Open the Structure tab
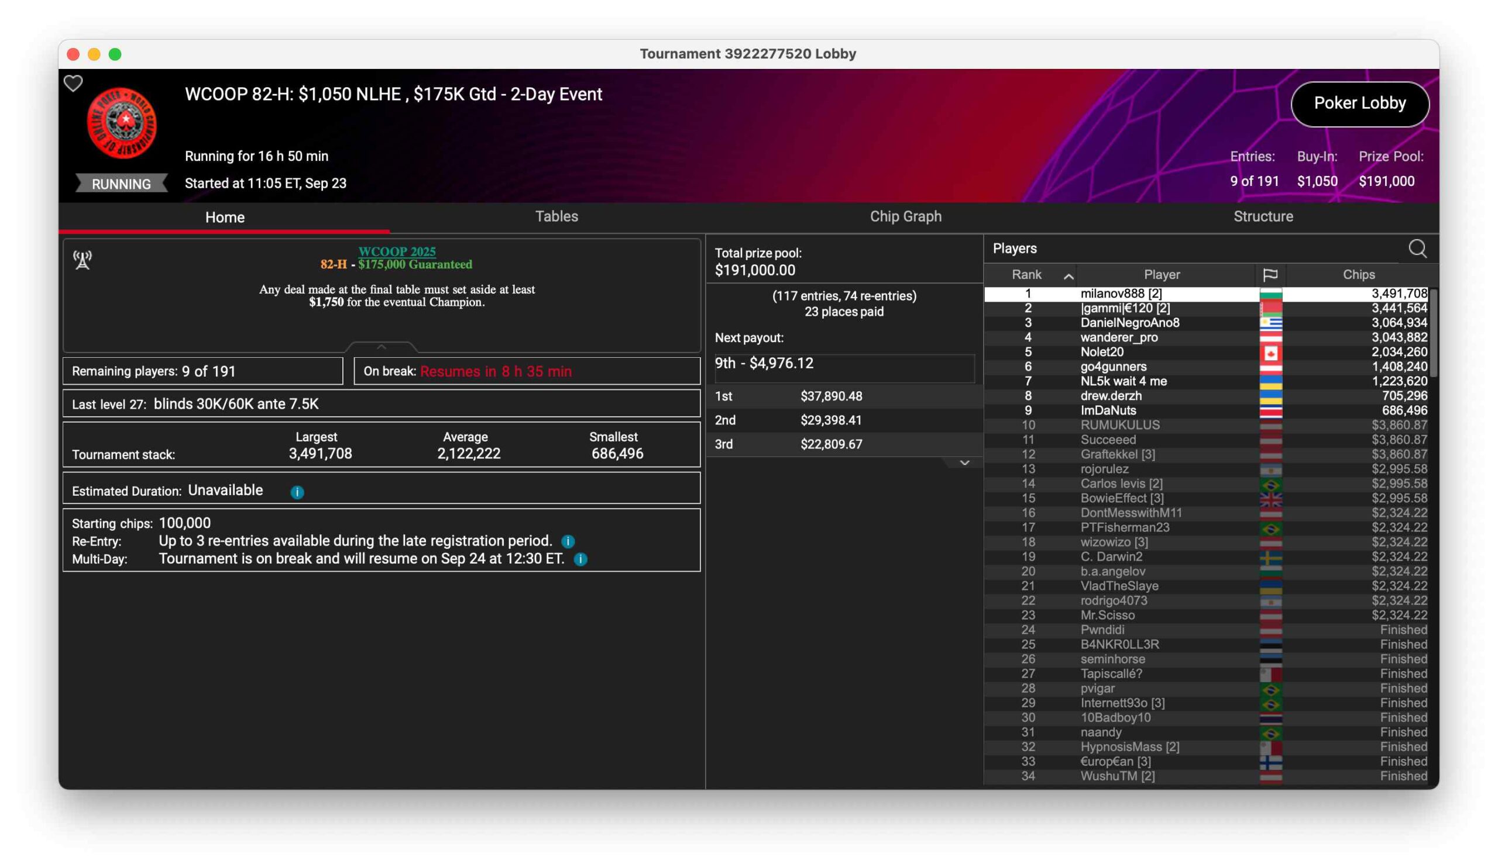 (1263, 217)
